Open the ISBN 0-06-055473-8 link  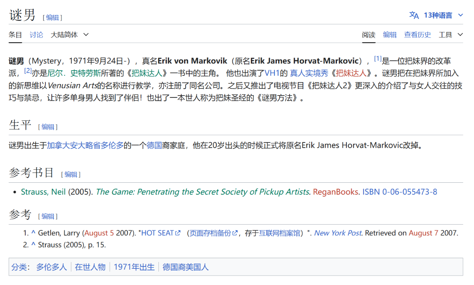(400, 192)
